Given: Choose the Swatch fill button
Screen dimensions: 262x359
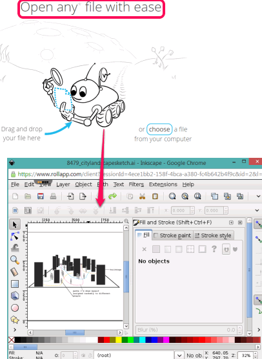Looking at the screenshot, I should pyautogui.click(x=203, y=249).
